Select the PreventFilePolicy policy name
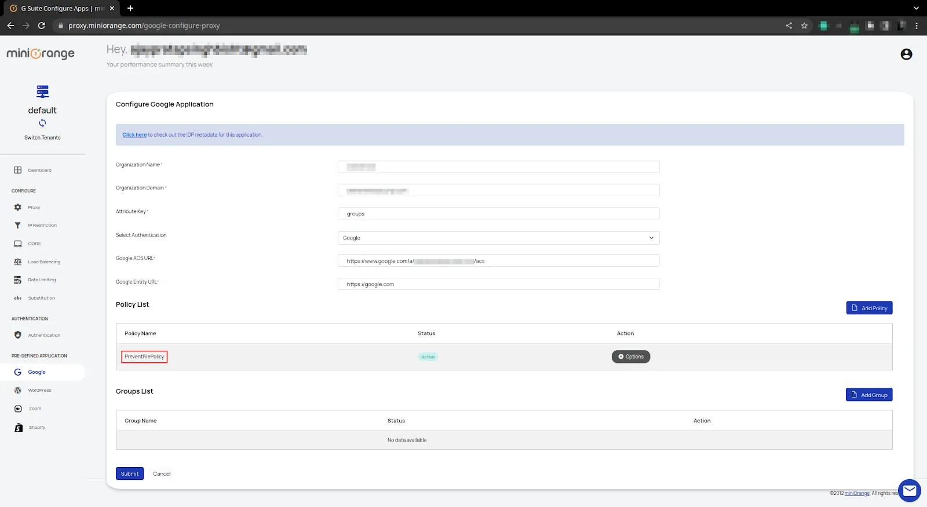This screenshot has height=507, width=927. [144, 357]
